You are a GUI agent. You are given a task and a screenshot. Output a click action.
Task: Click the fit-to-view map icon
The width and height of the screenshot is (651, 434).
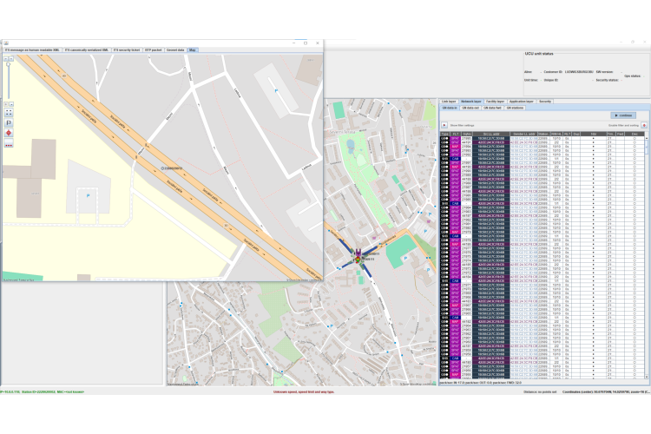point(9,112)
